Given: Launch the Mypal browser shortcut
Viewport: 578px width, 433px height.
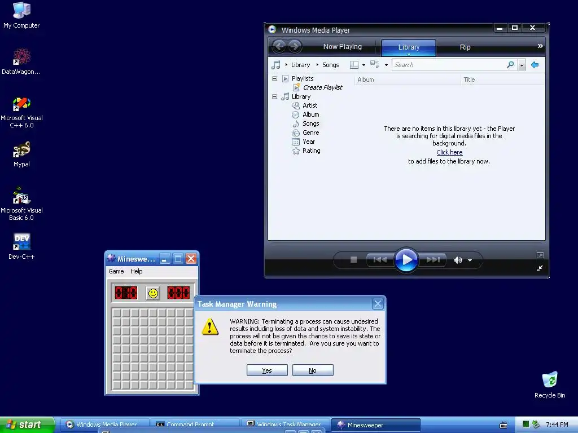Looking at the screenshot, I should 21,154.
